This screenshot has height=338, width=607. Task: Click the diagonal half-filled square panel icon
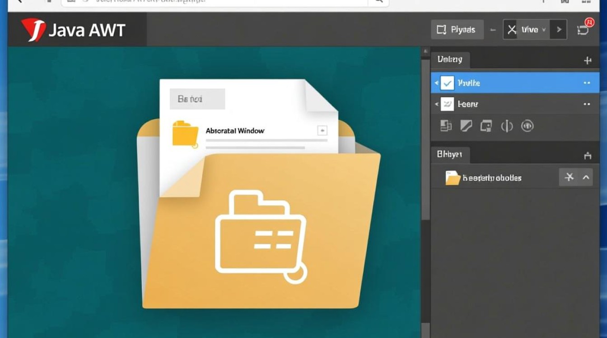[466, 126]
